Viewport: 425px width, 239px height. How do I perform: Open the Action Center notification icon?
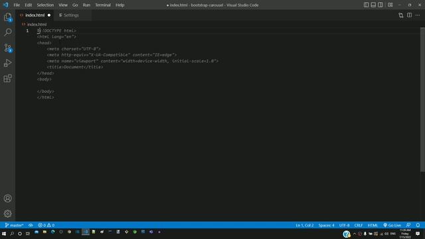(418, 234)
